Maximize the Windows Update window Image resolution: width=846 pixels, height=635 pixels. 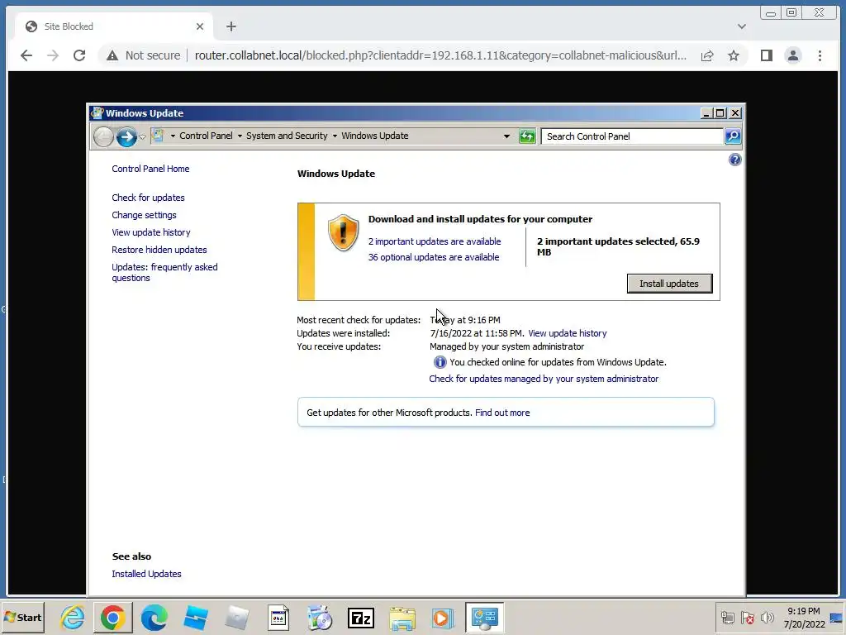(x=720, y=112)
